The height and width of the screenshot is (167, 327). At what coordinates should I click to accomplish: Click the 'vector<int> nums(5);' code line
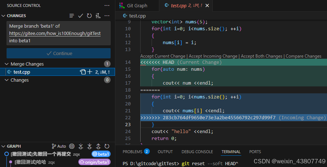point(179,22)
